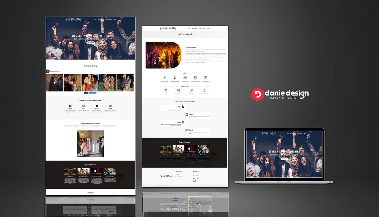
Task: Open Corporate Events thumbnail in left homepage mockup
Action: click(x=97, y=171)
